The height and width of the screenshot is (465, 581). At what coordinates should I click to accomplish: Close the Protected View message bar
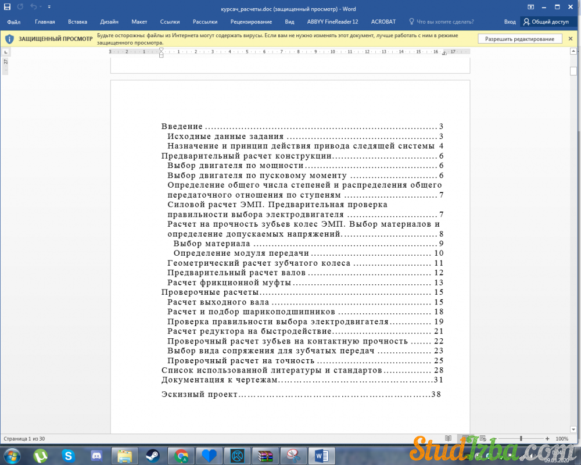click(571, 38)
